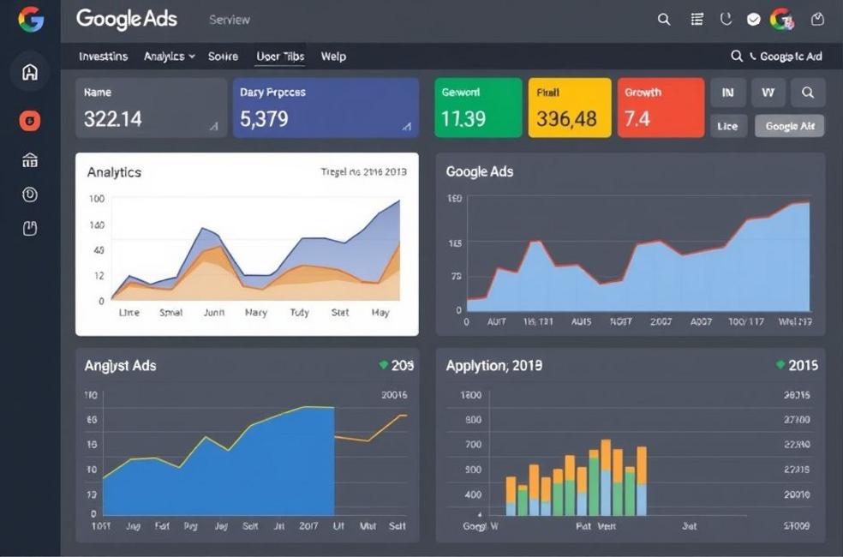Image resolution: width=843 pixels, height=557 pixels.
Task: Open the Investtins menu item
Action: (103, 57)
